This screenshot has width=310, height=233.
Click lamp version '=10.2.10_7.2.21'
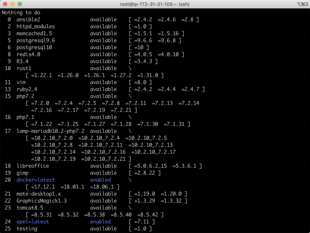tap(104, 159)
